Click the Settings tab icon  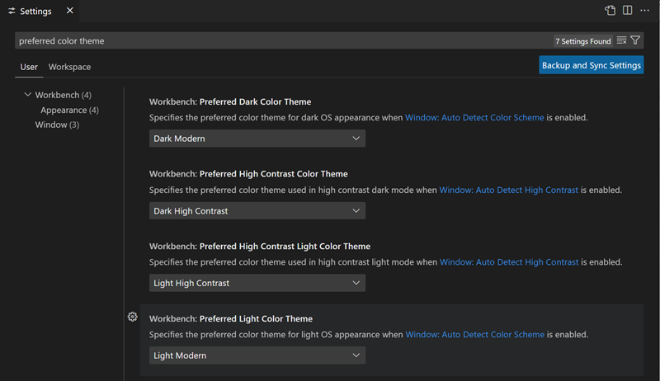[x=12, y=12]
